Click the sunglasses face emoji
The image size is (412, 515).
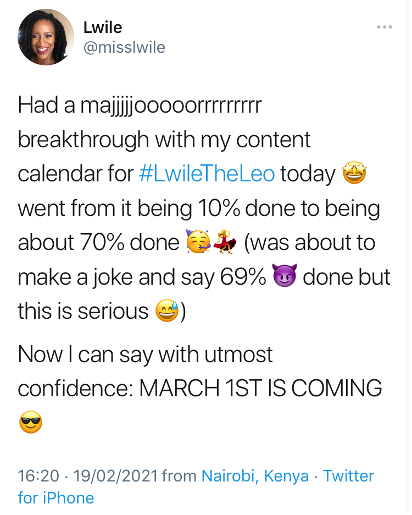pos(31,422)
